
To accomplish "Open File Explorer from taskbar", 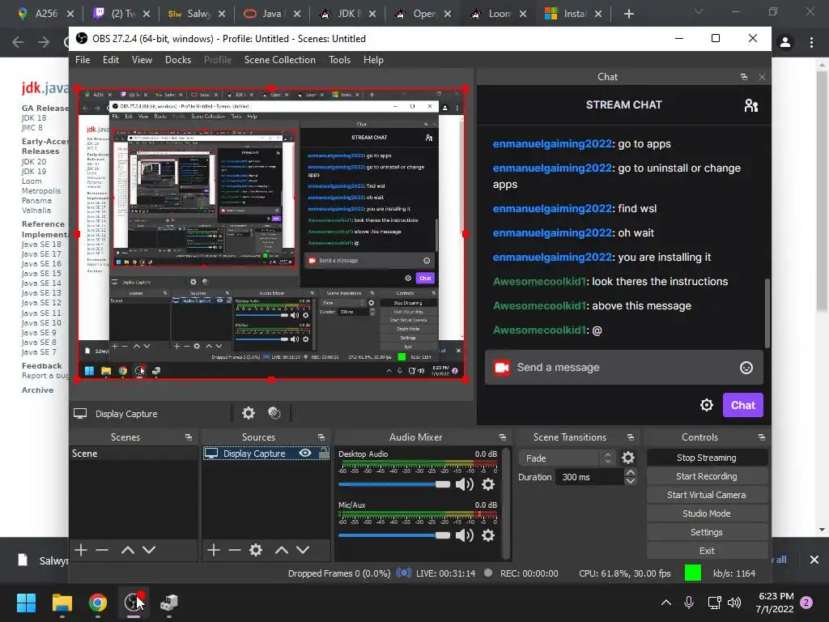I will click(62, 603).
